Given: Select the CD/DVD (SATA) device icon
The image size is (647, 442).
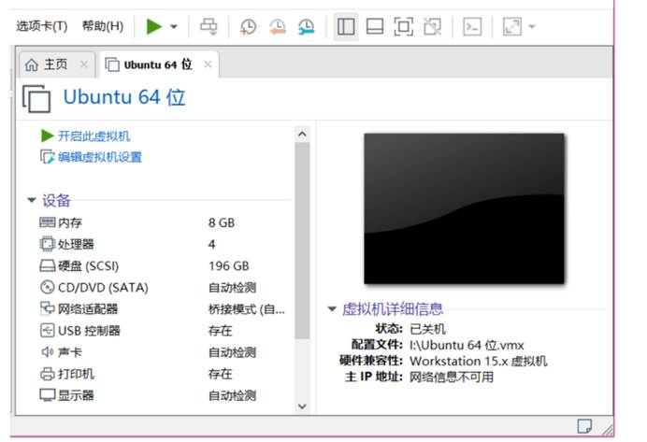Looking at the screenshot, I should pos(47,287).
